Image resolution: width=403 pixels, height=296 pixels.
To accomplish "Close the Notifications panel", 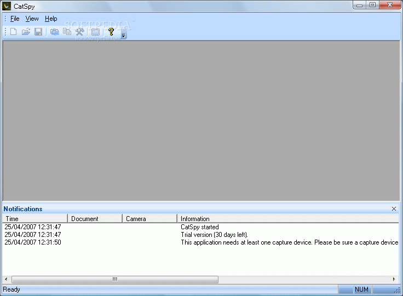I will pos(394,208).
